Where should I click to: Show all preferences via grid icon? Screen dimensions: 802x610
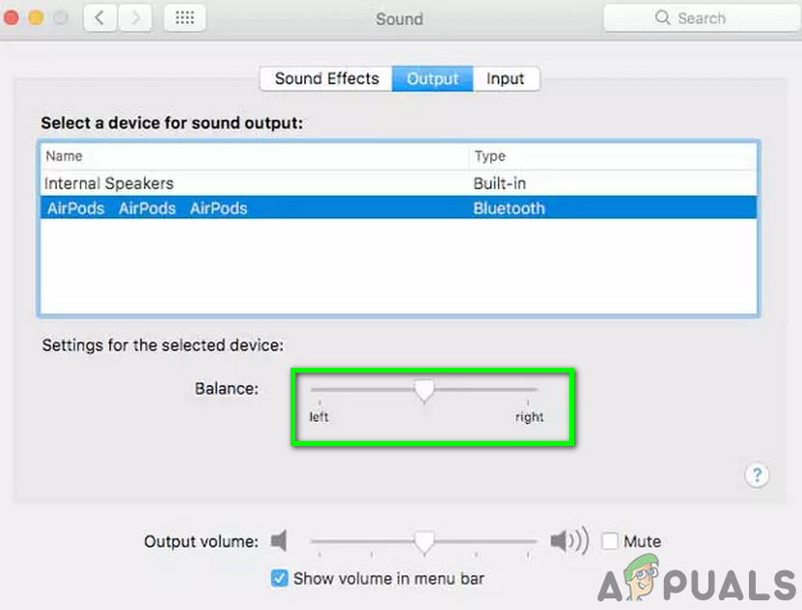pos(184,18)
